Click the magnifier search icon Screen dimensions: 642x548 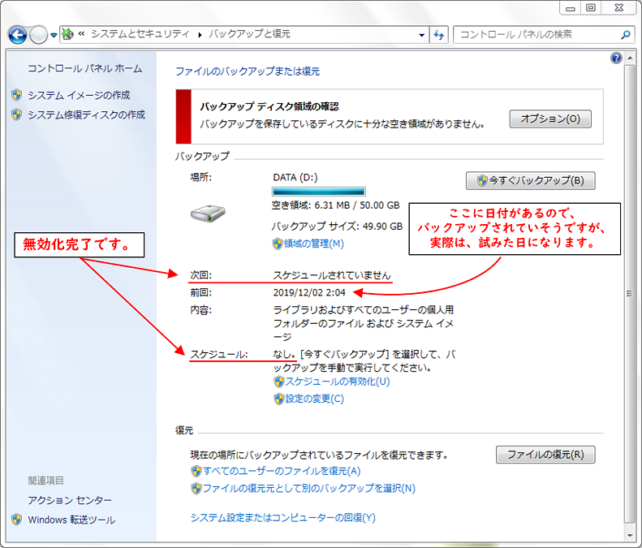[625, 35]
